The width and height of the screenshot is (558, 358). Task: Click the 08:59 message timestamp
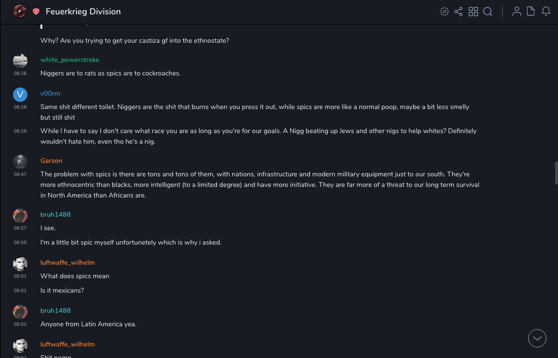pos(20,243)
